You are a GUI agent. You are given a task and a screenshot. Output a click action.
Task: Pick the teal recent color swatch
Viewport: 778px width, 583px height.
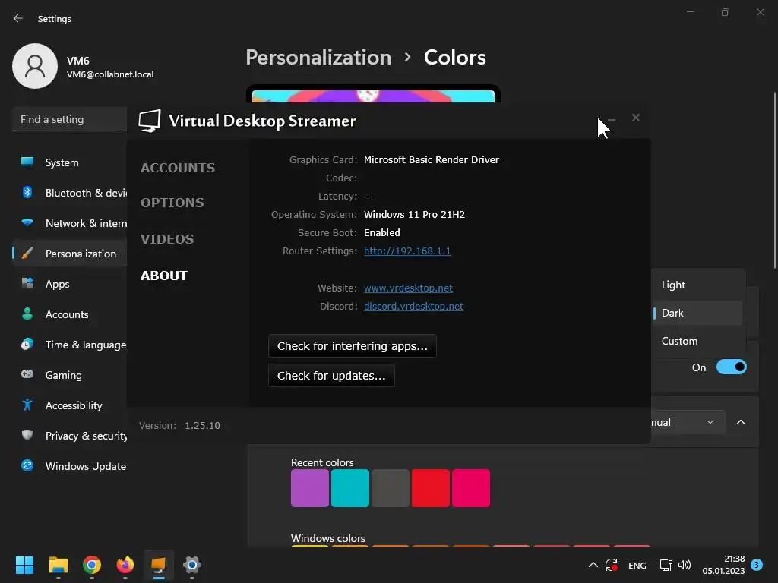pyautogui.click(x=349, y=488)
